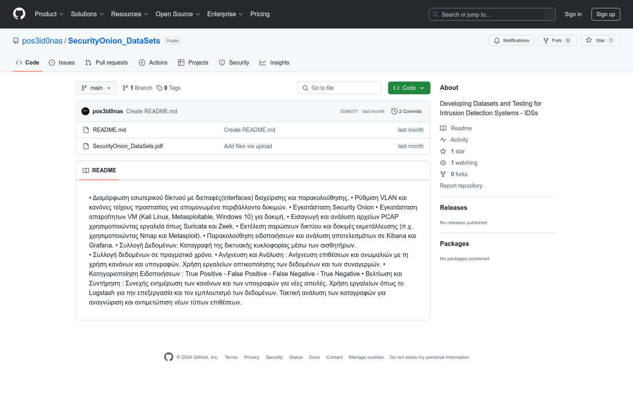
Task: Open the Add files via upload commit
Action: [x=248, y=146]
